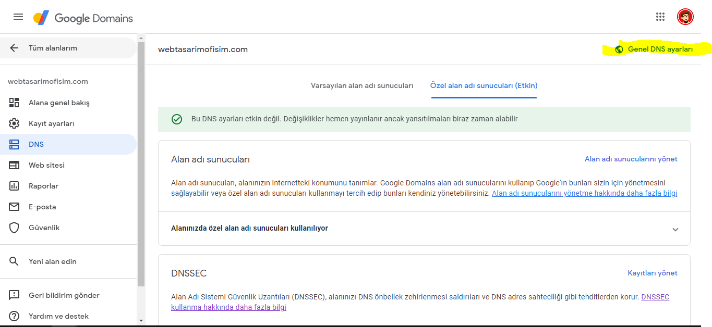The width and height of the screenshot is (712, 327).
Task: Return to Tüm alanlarım
Action: point(68,48)
